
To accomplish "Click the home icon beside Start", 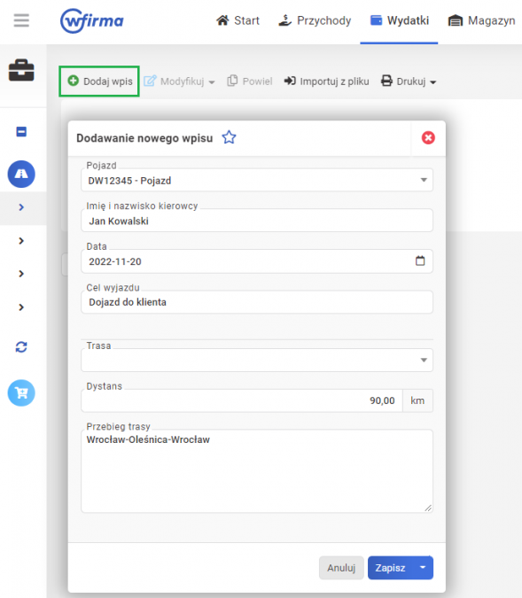I will tap(222, 19).
